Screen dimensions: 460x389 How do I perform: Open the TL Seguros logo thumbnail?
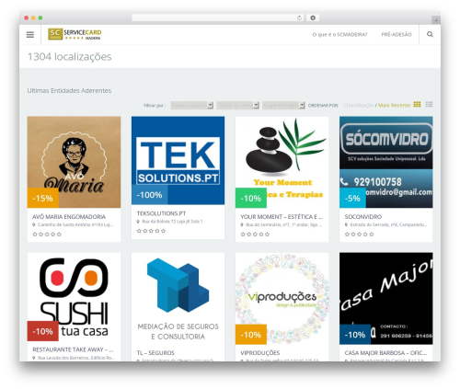pos(178,298)
